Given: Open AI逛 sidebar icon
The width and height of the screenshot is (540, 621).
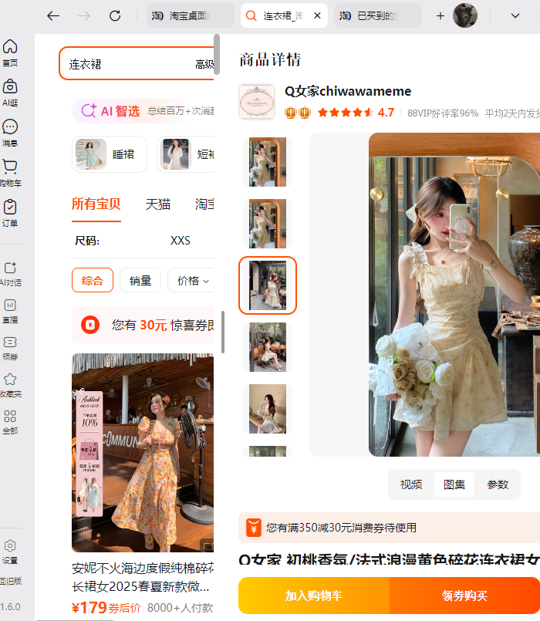Looking at the screenshot, I should [x=10, y=92].
